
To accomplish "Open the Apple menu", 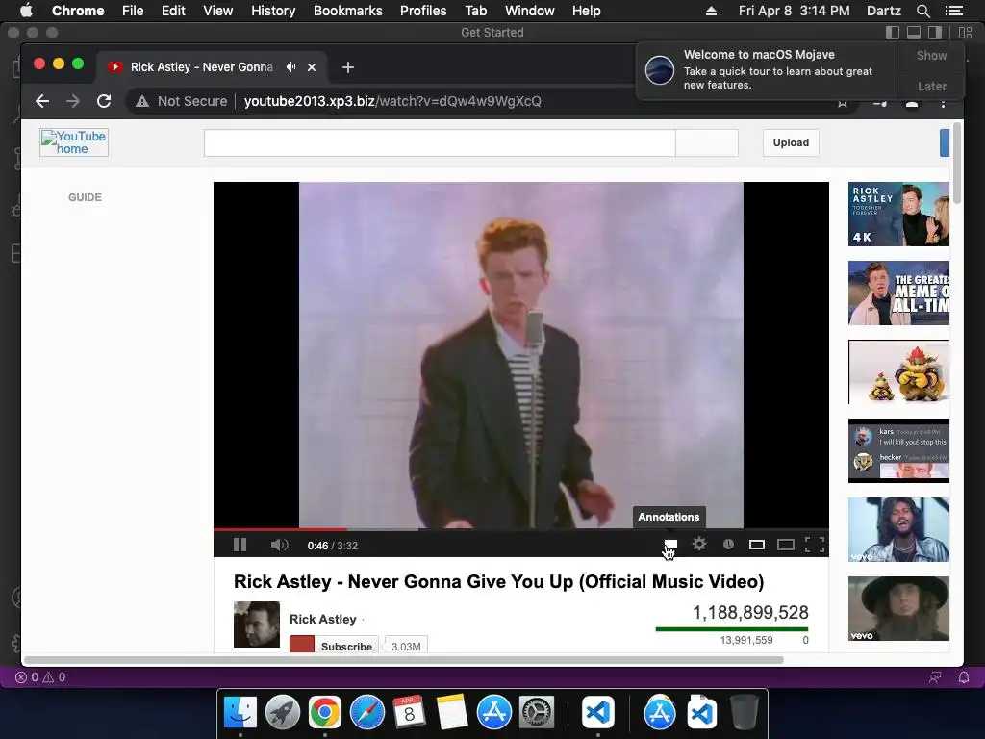I will point(26,11).
